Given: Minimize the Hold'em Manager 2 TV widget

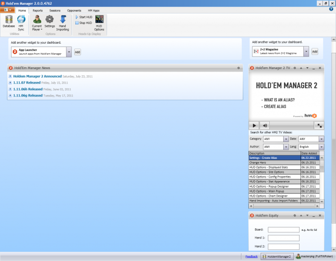Looking at the screenshot, I should (313, 68).
